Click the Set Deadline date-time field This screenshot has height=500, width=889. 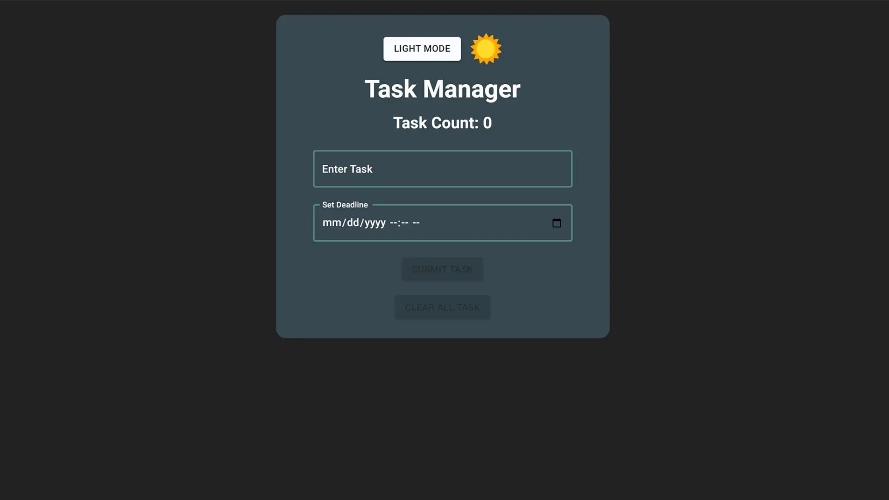(442, 222)
